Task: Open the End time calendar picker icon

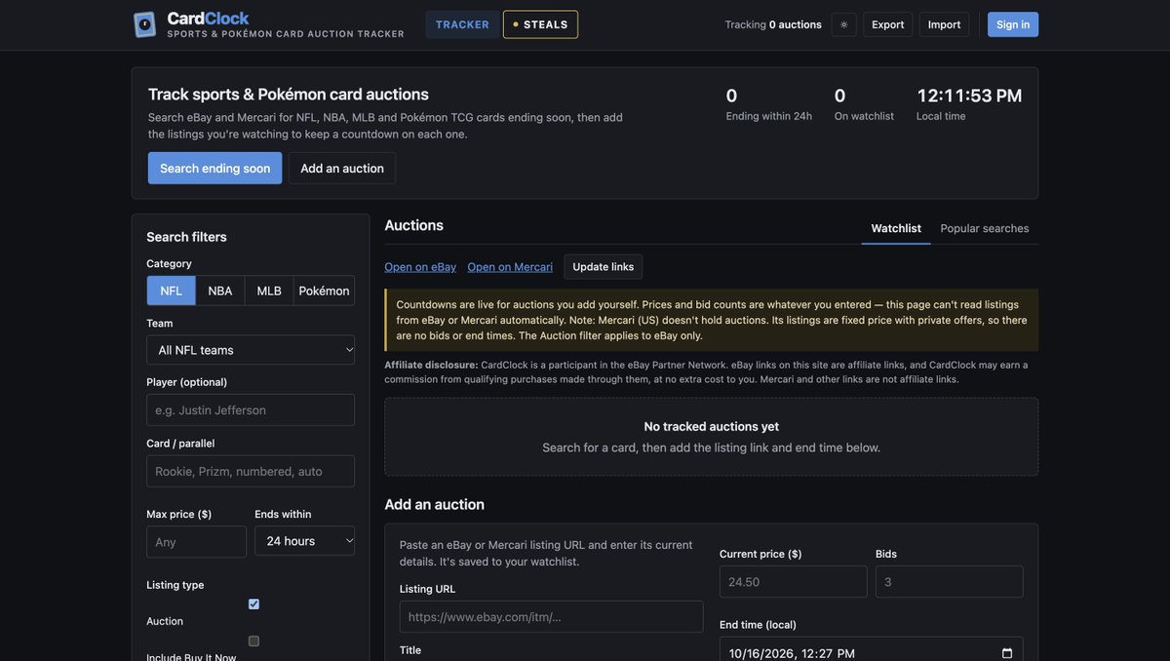Action: coord(1007,653)
